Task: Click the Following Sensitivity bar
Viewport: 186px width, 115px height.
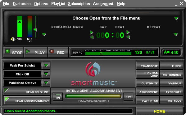Action: click(x=93, y=96)
